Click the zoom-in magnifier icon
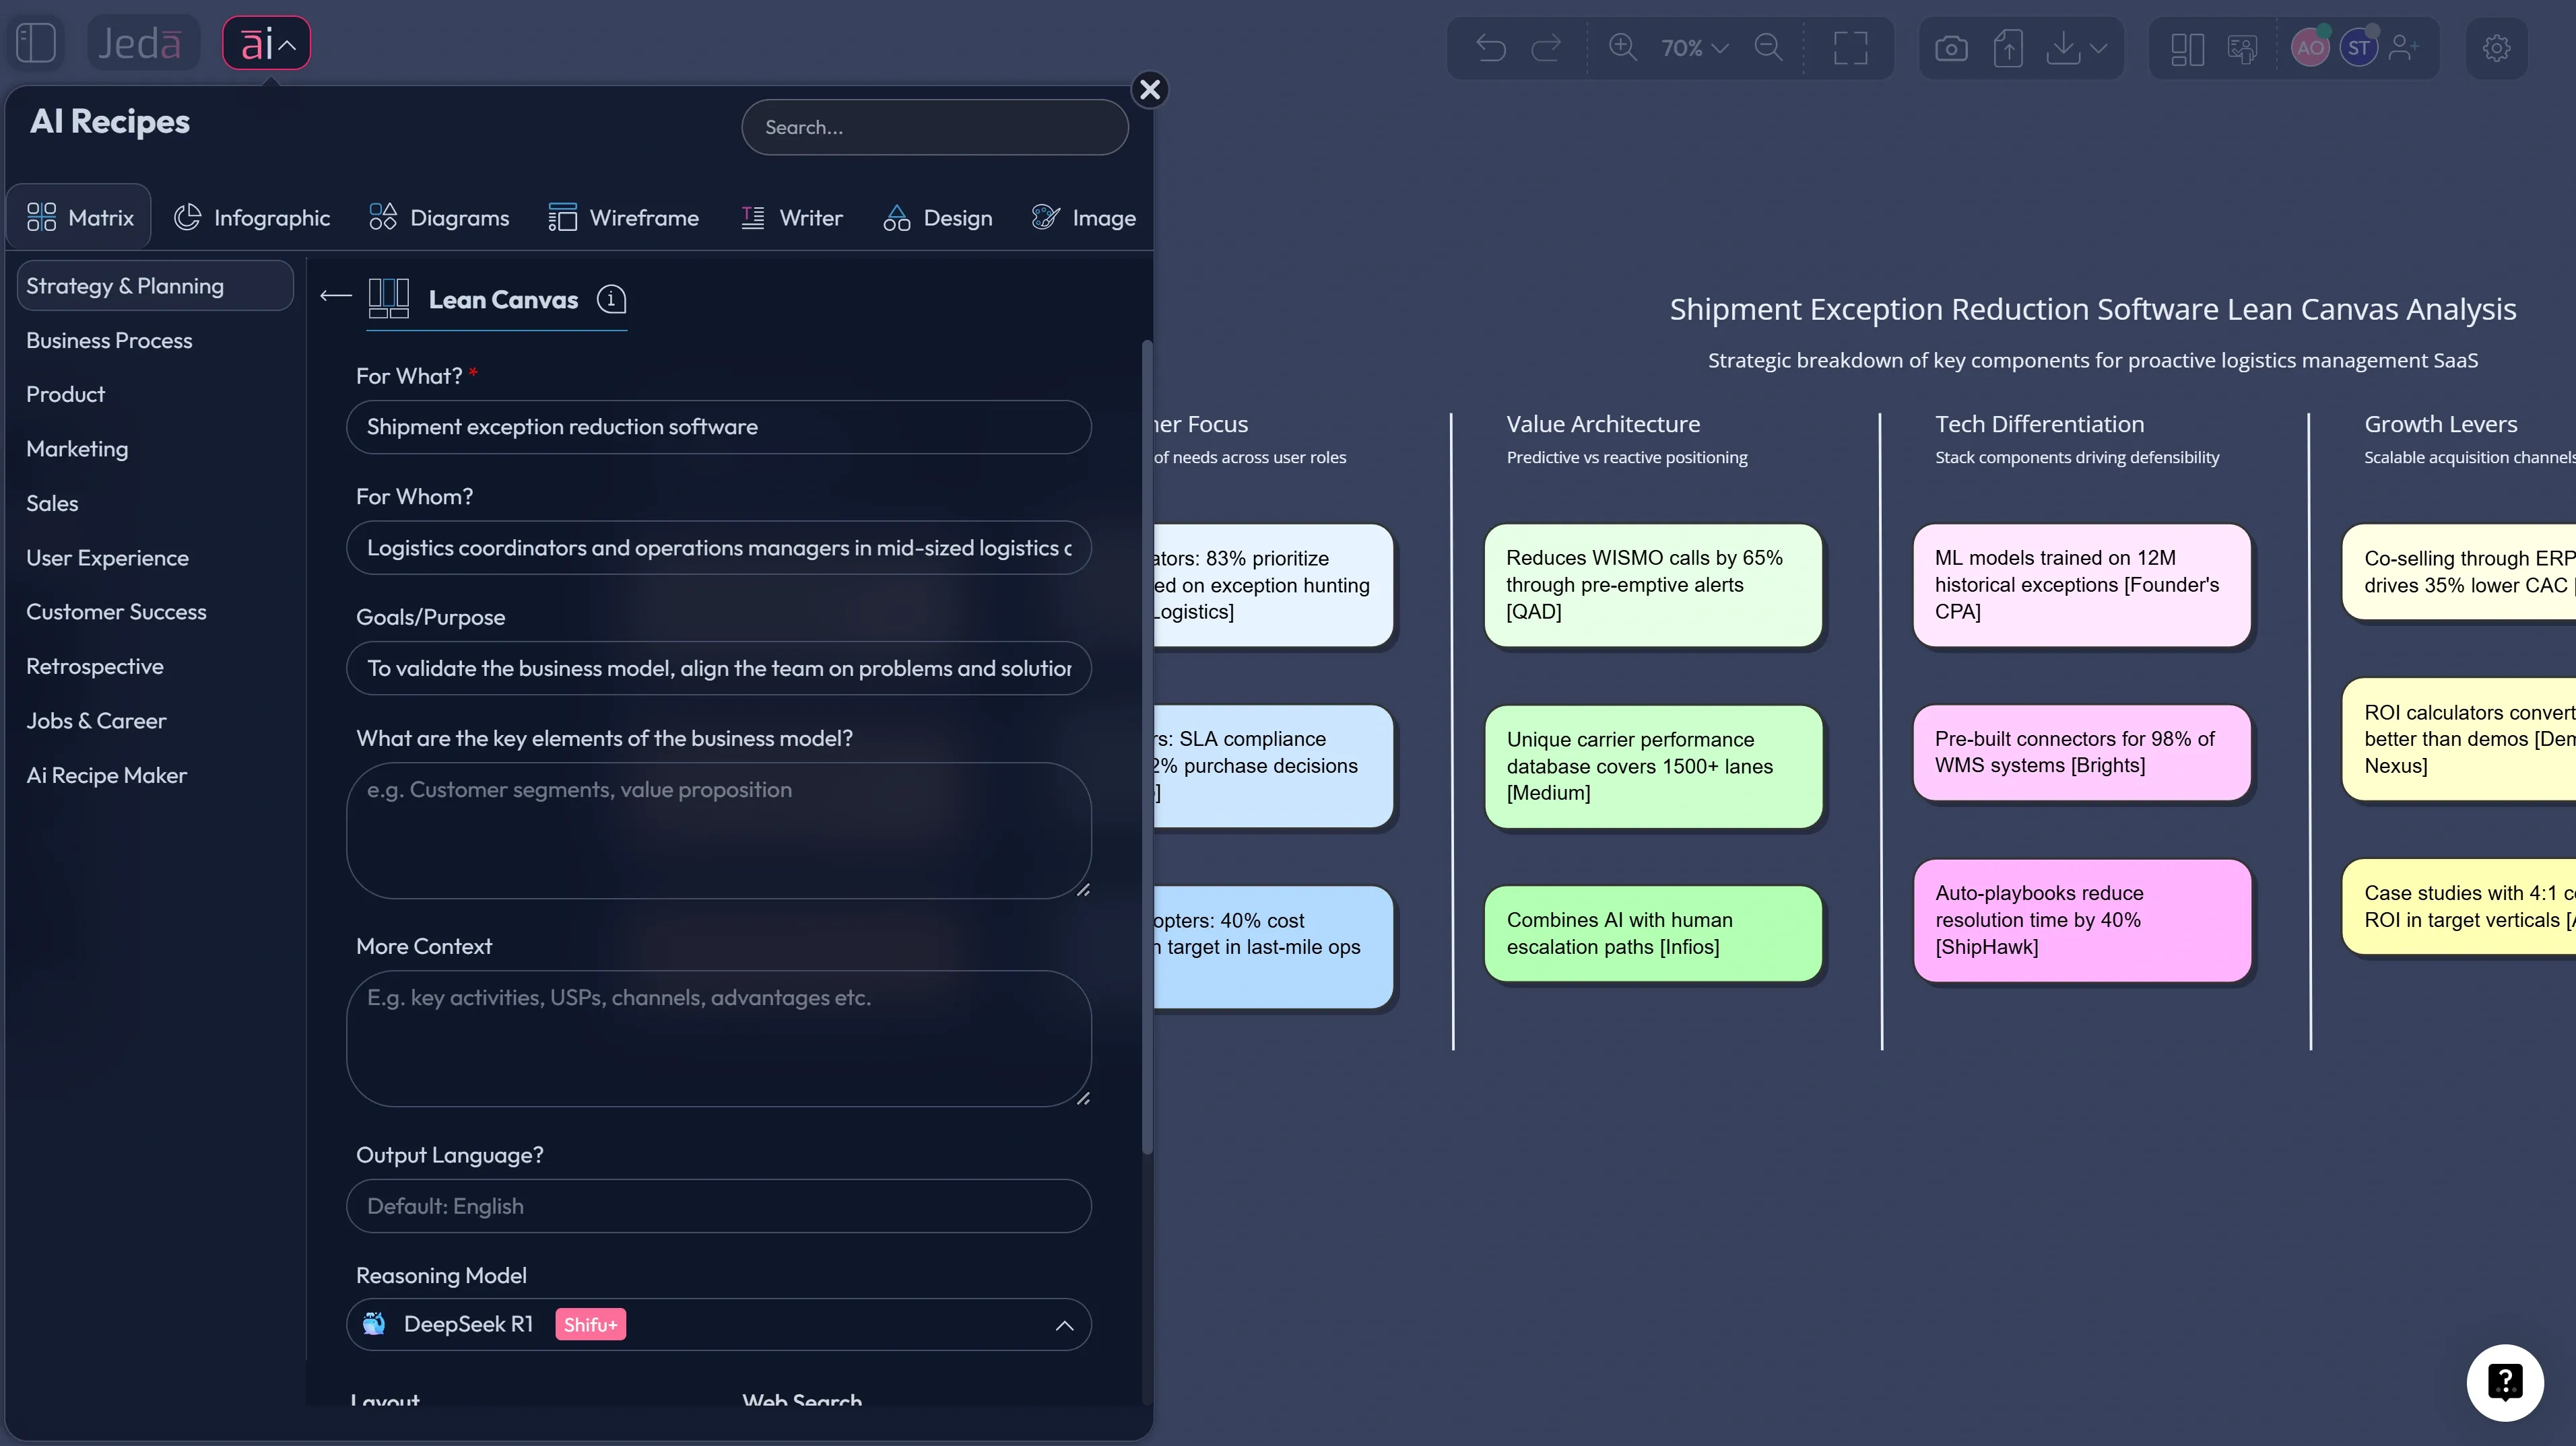Screen dimensions: 2576x1446 coord(1623,47)
